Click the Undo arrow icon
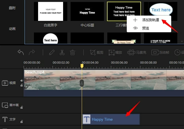 (x=21, y=52)
